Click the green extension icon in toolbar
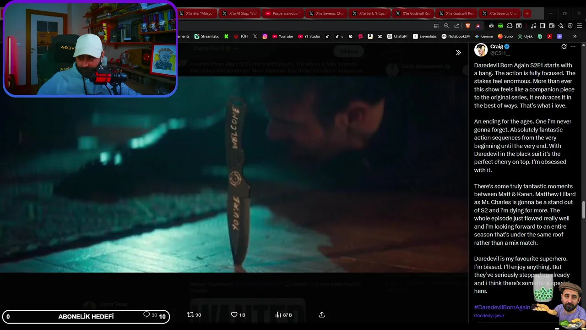 [x=500, y=26]
